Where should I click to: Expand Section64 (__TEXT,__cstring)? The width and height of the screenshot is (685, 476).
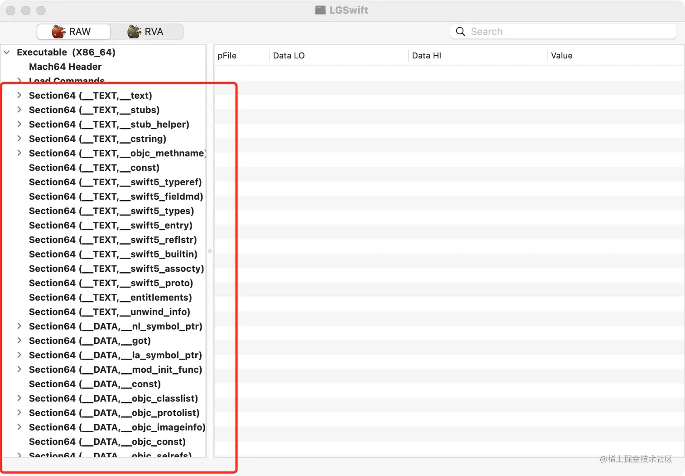[19, 139]
